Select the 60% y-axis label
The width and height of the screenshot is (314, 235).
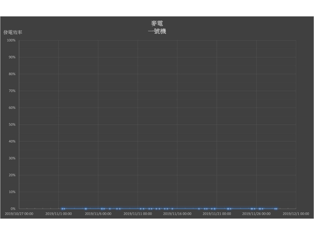pyautogui.click(x=12, y=108)
